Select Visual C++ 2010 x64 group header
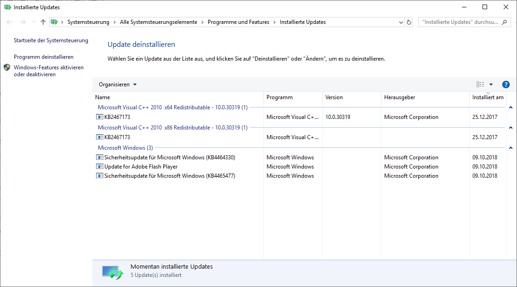The height and width of the screenshot is (287, 517). point(172,107)
